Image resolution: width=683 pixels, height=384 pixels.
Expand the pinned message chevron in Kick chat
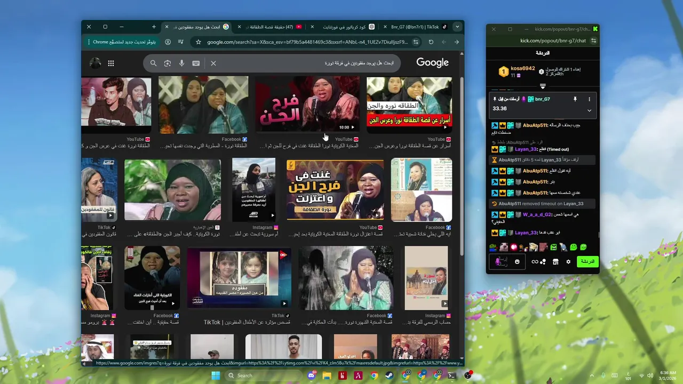pos(589,110)
